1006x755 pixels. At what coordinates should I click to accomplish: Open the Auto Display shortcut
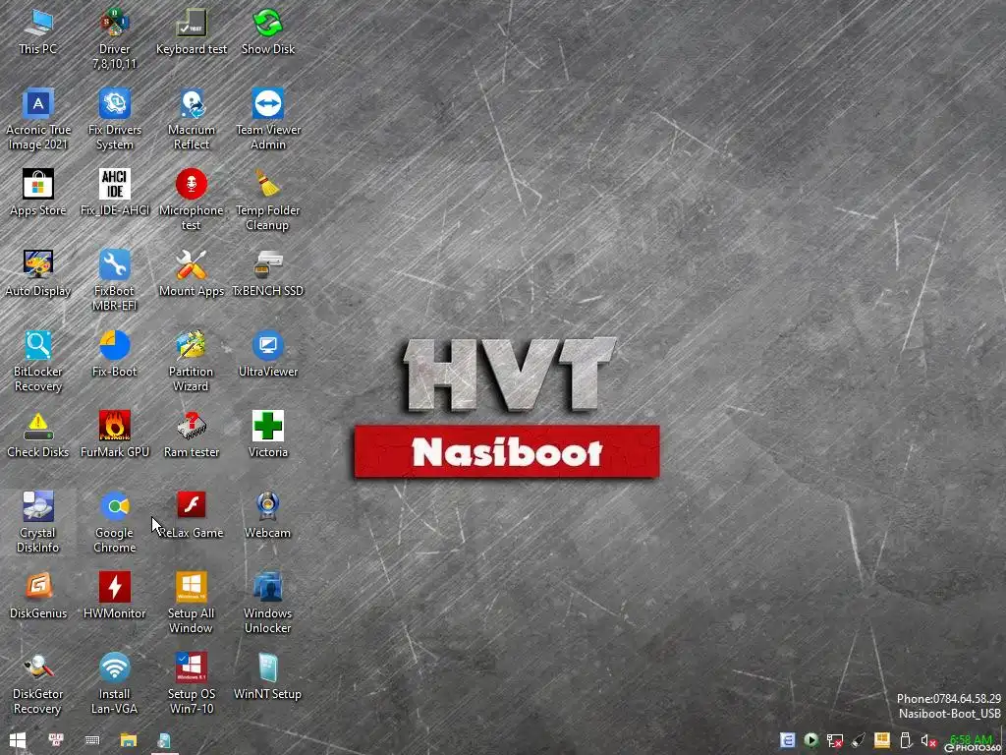pyautogui.click(x=38, y=273)
